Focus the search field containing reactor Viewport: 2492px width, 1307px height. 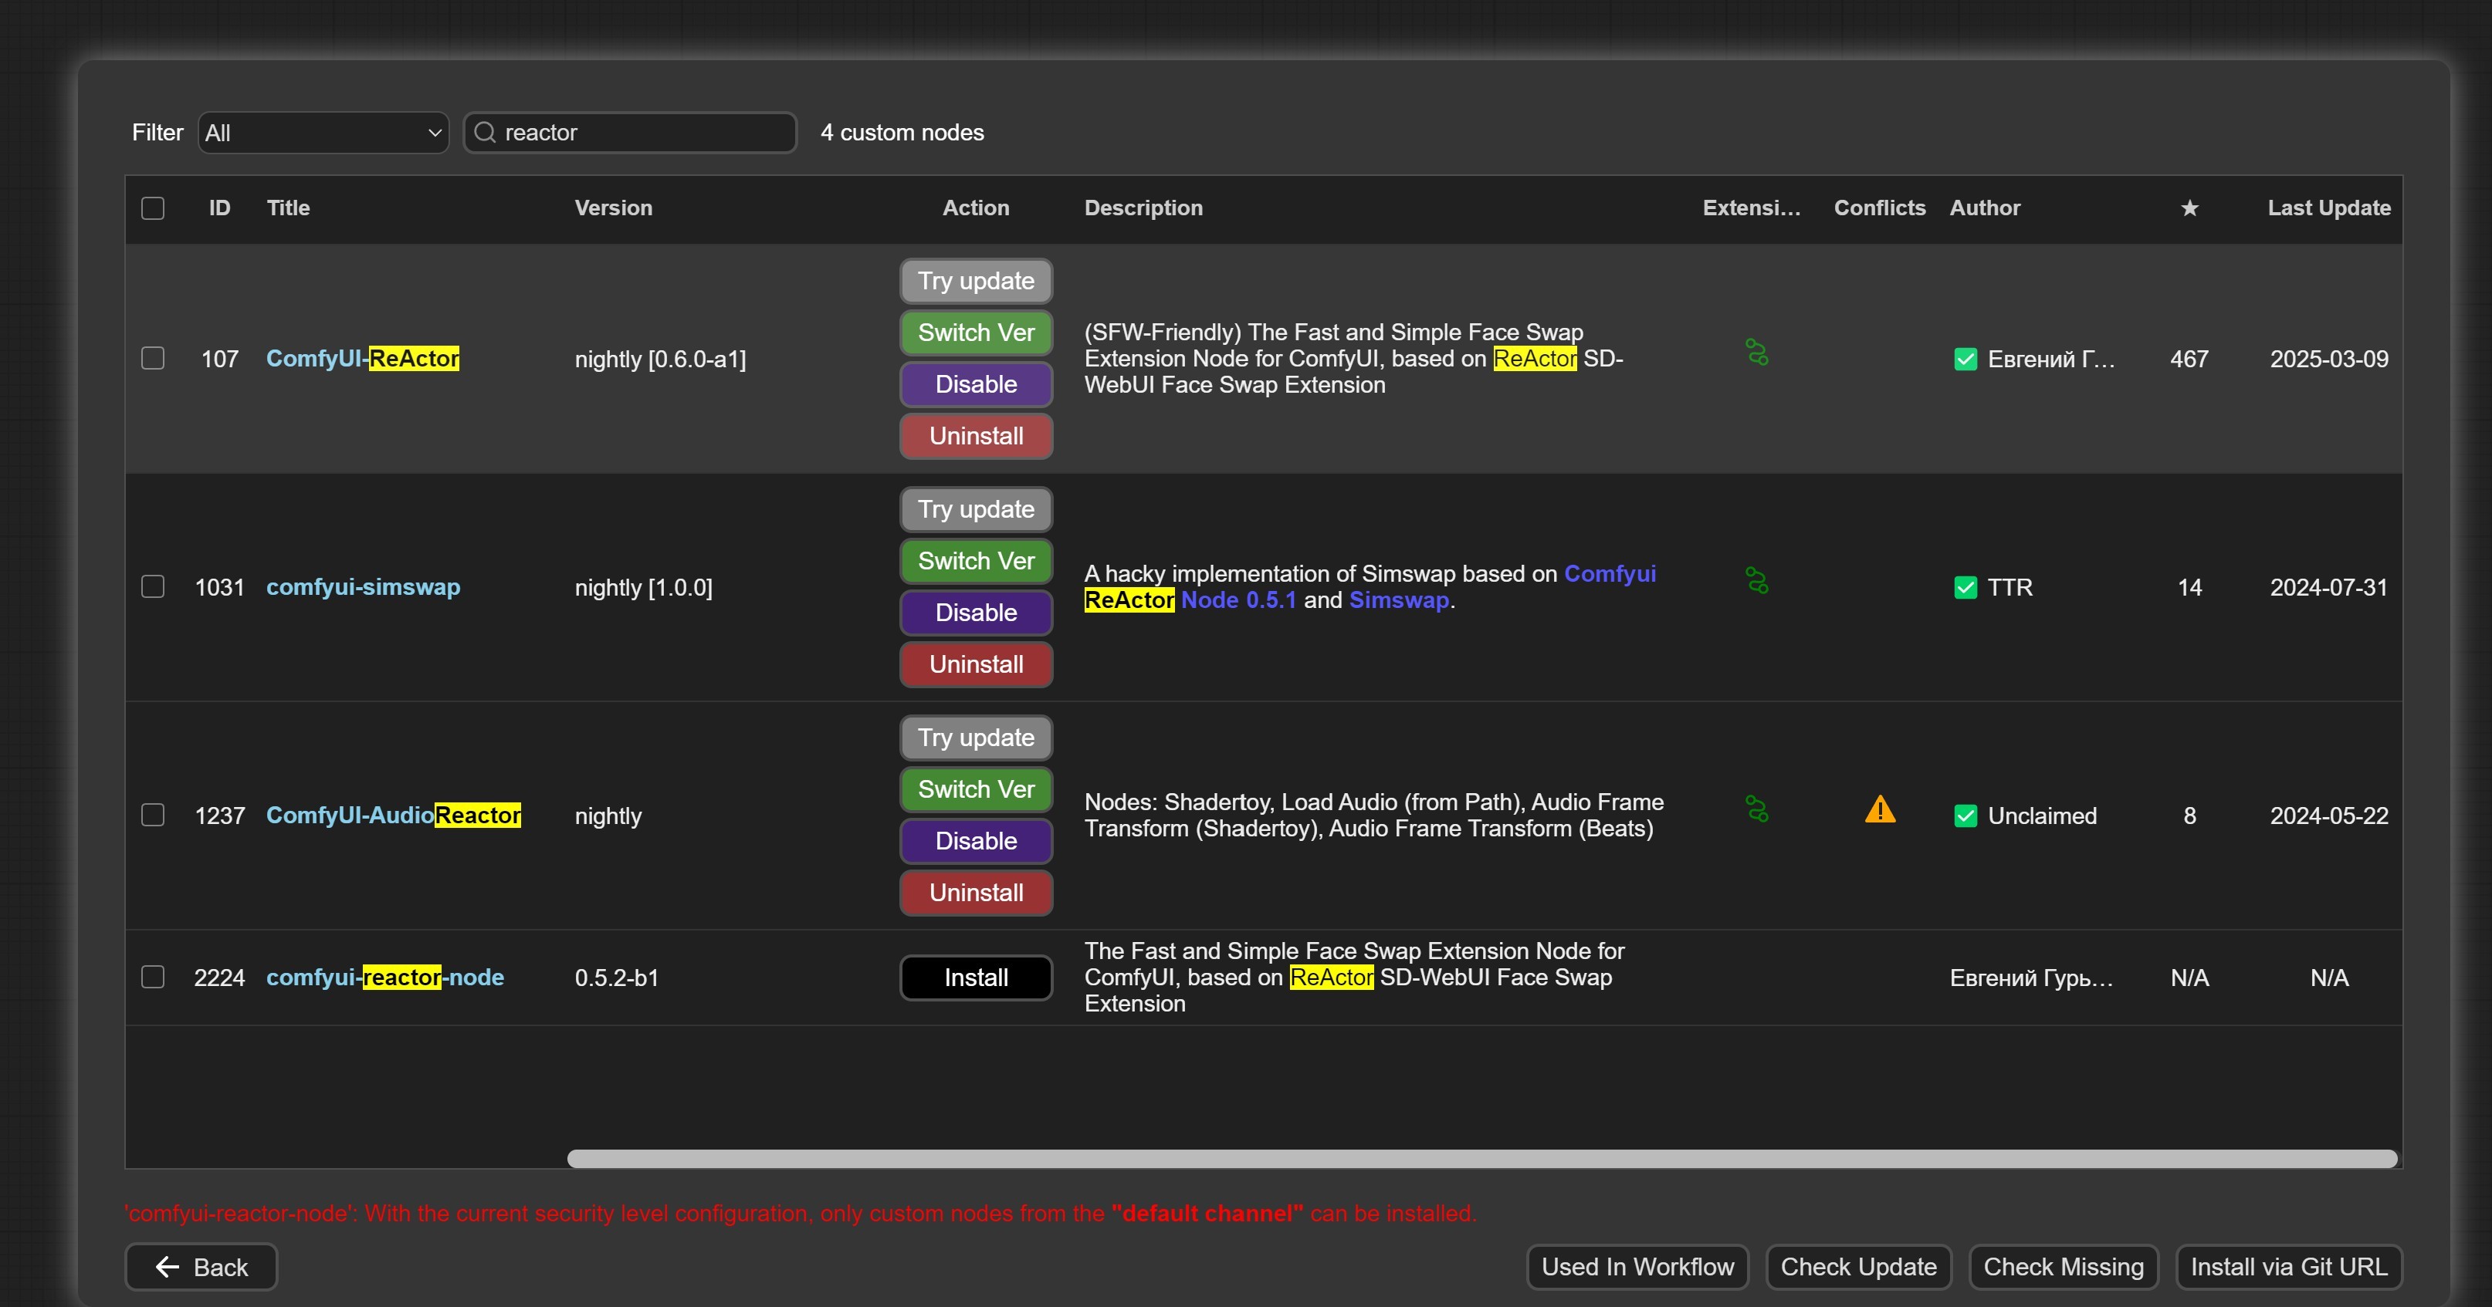coord(631,133)
